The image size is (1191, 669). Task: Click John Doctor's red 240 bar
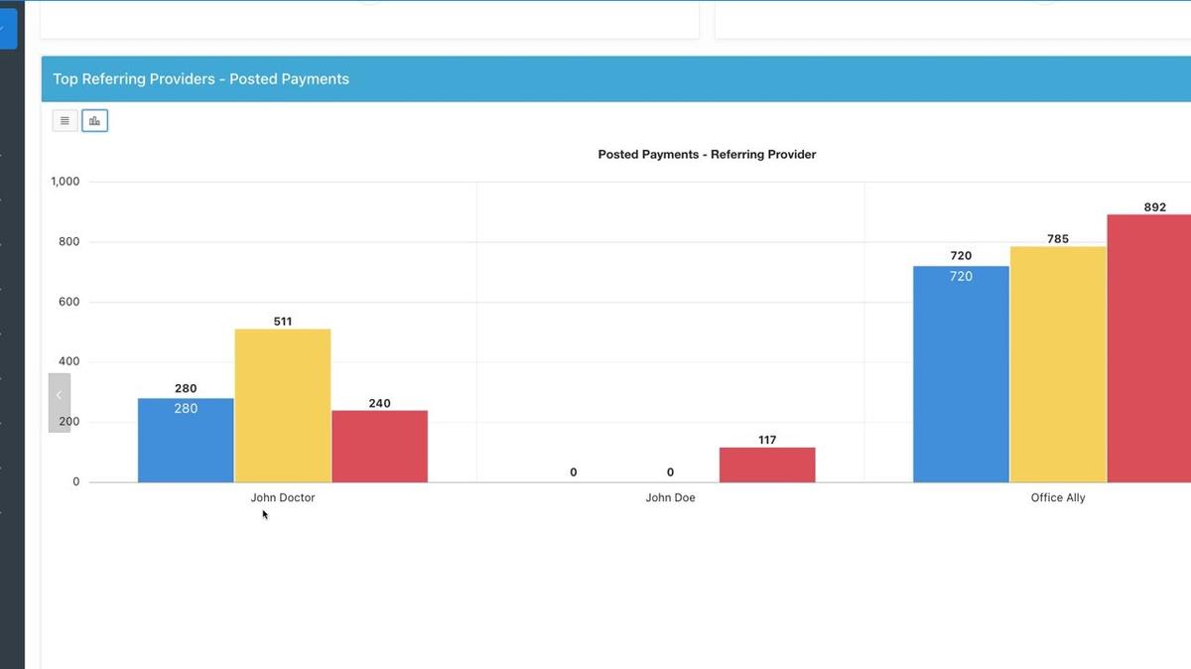pyautogui.click(x=379, y=447)
